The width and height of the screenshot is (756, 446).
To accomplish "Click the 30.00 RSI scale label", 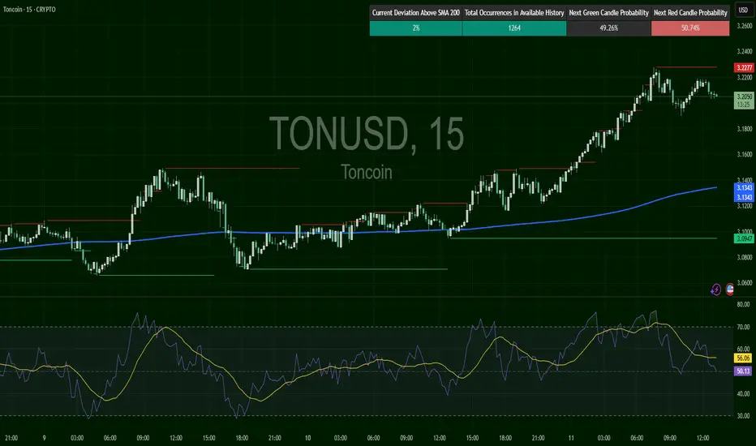I will point(744,416).
